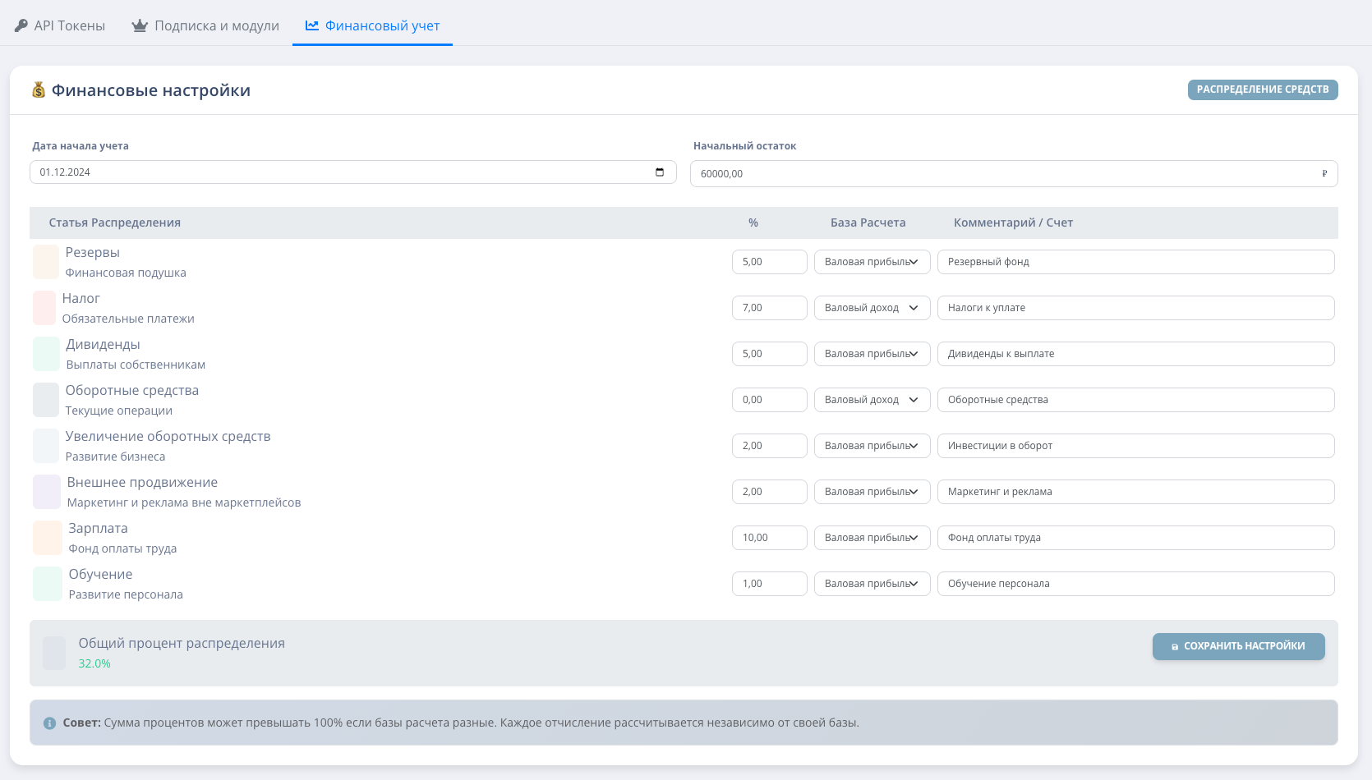Open База Расчета dropdown for Оборотные средства

pyautogui.click(x=872, y=400)
